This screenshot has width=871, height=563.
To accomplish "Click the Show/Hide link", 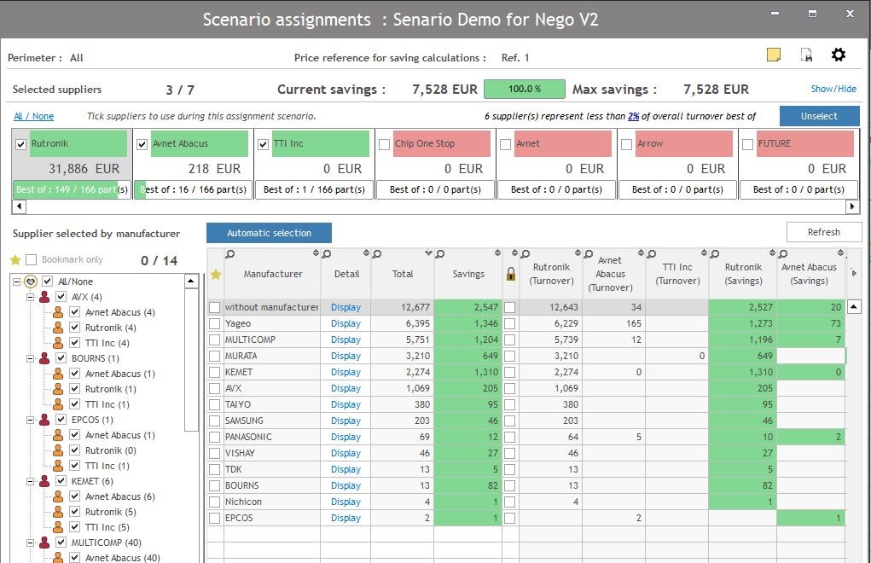I will coord(833,89).
